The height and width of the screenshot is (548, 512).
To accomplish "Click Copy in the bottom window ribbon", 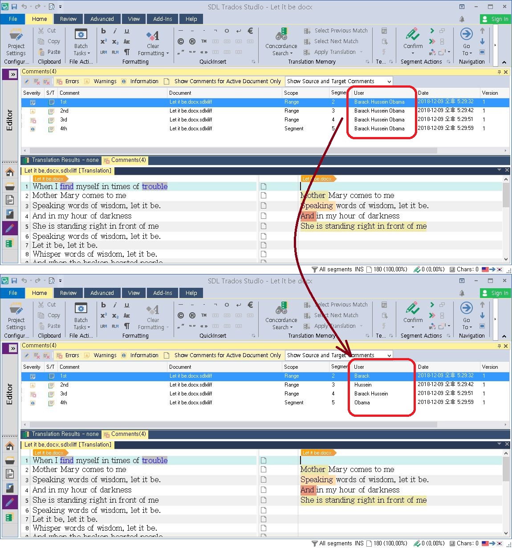I will coord(49,315).
